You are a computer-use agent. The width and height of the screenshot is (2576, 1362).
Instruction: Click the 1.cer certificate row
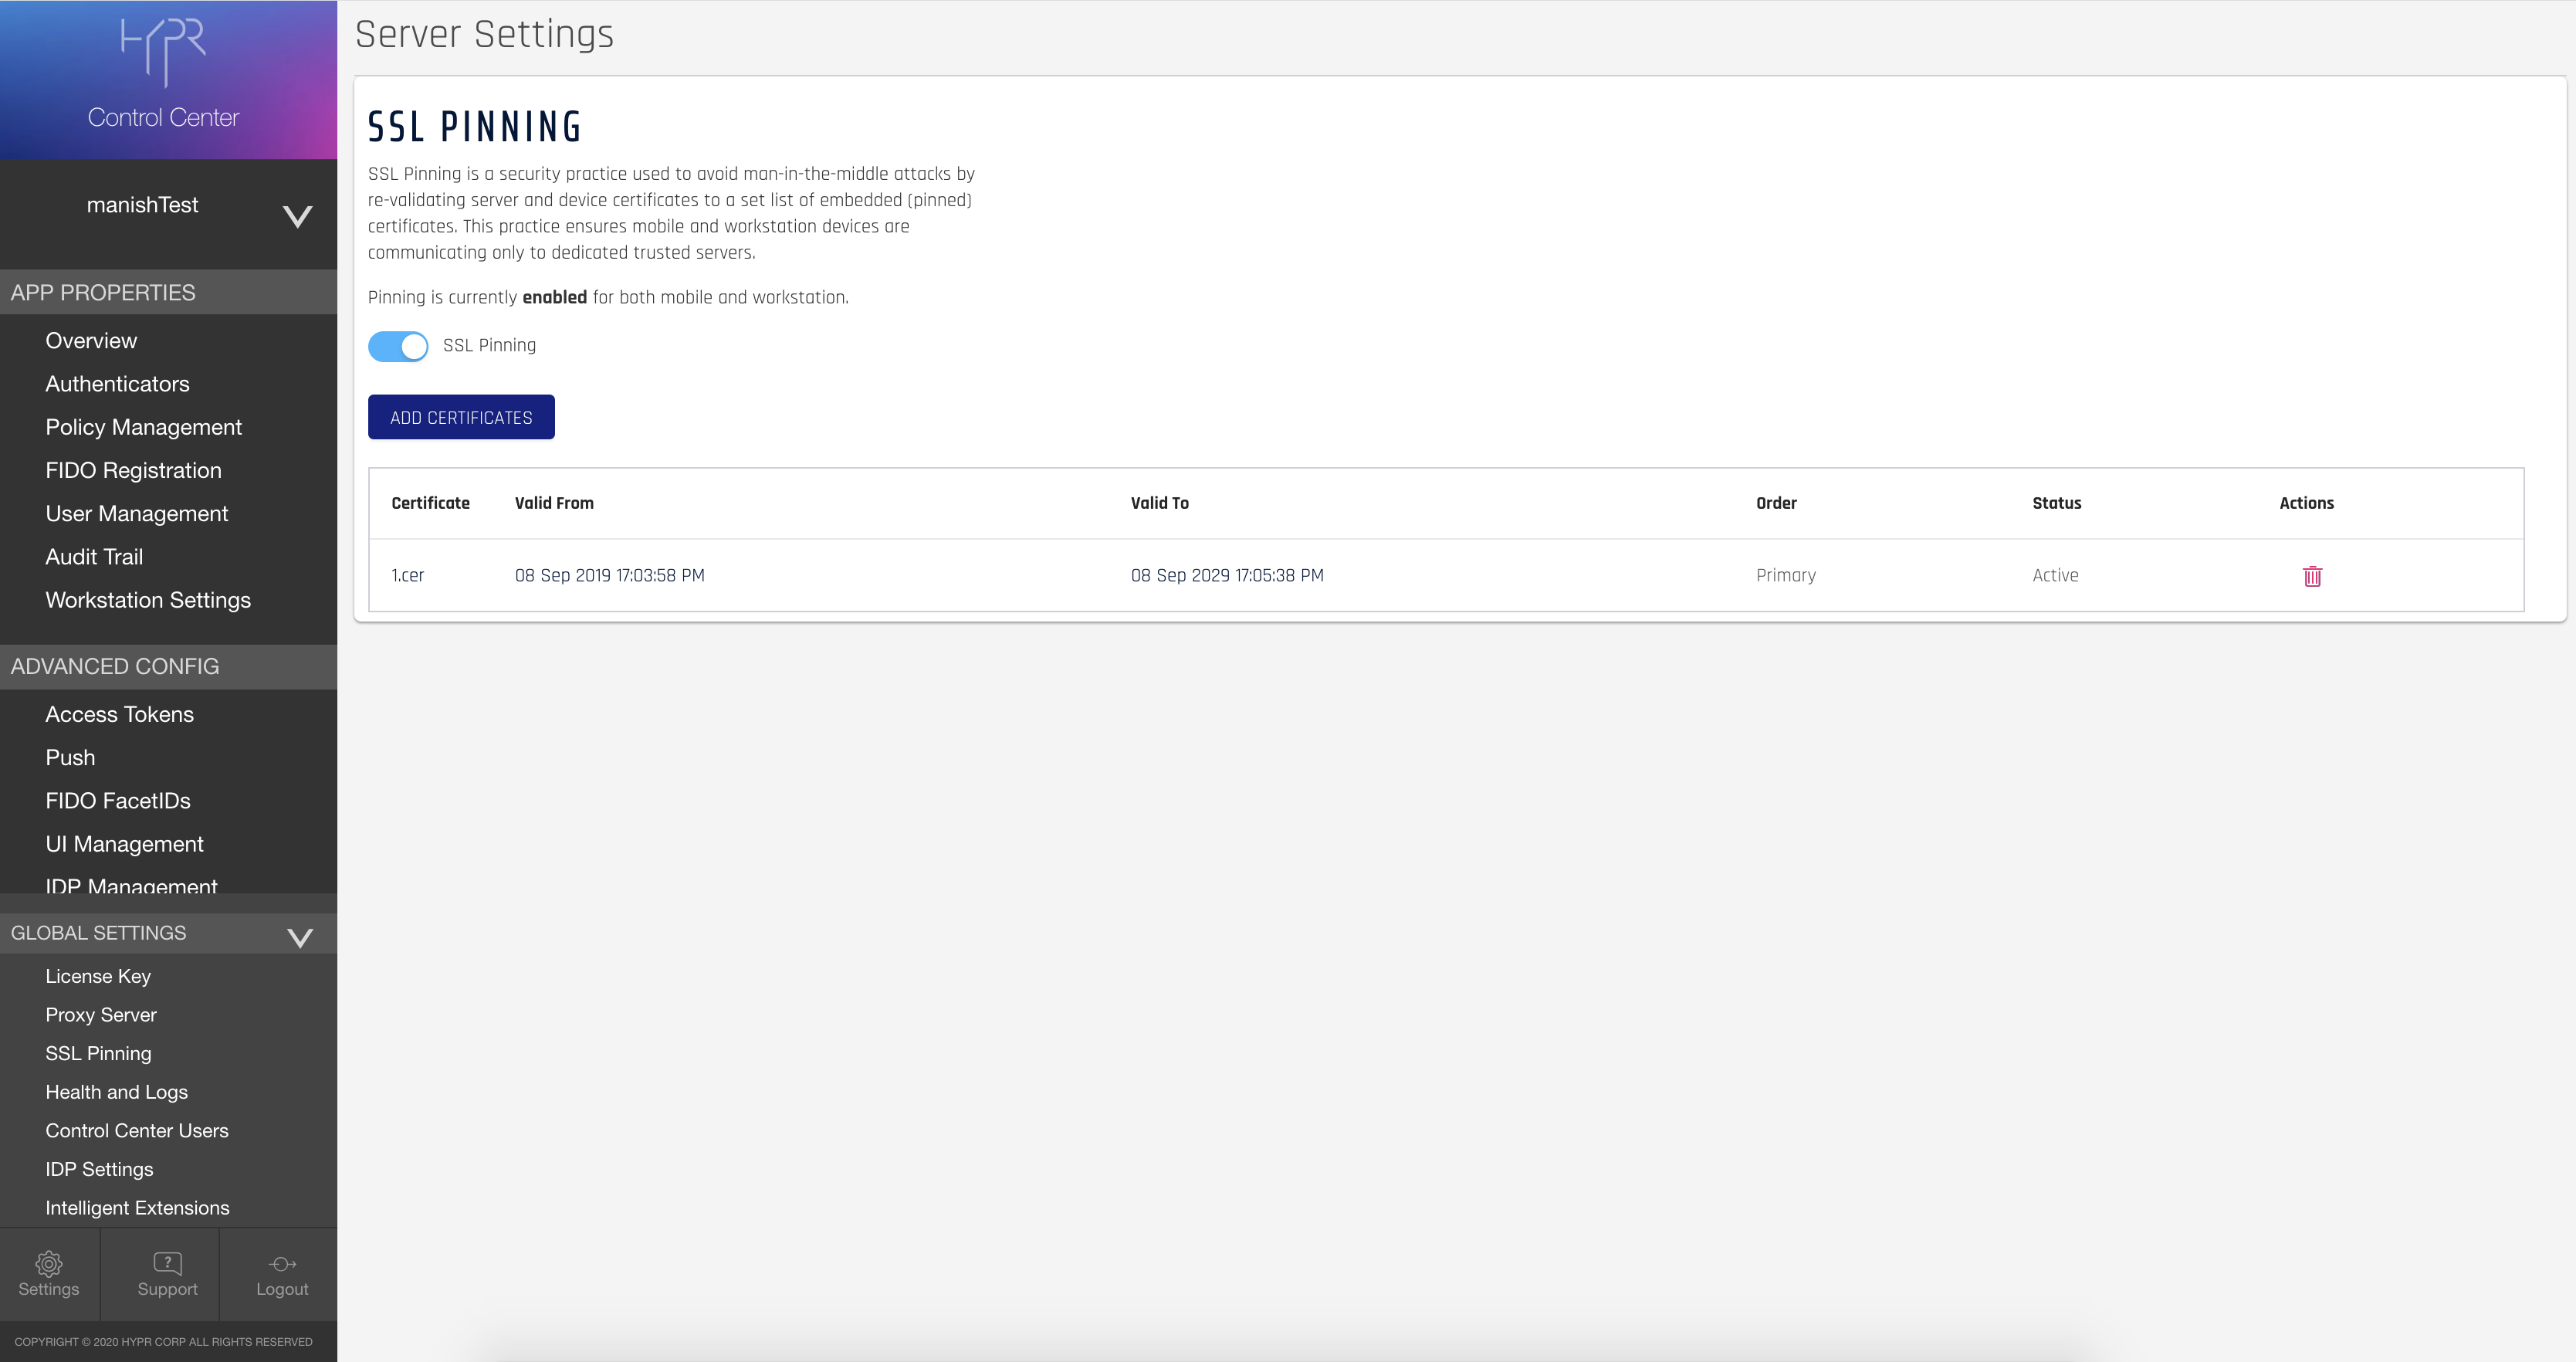[x=408, y=575]
